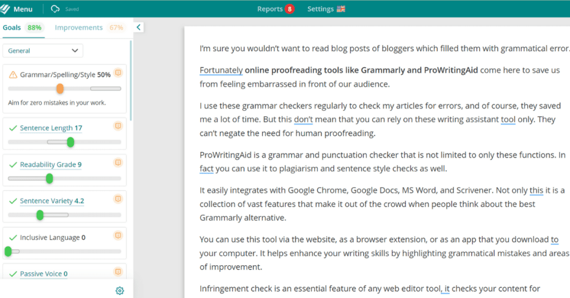This screenshot has height=298, width=570.
Task: Click the 67% Improvements score badge
Action: (116, 28)
